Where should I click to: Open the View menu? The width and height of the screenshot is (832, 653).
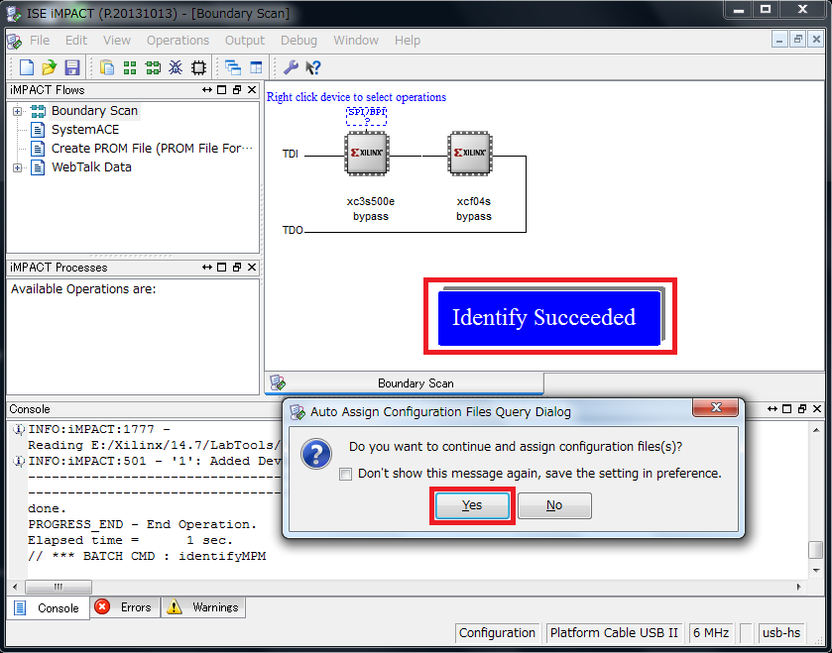[117, 41]
